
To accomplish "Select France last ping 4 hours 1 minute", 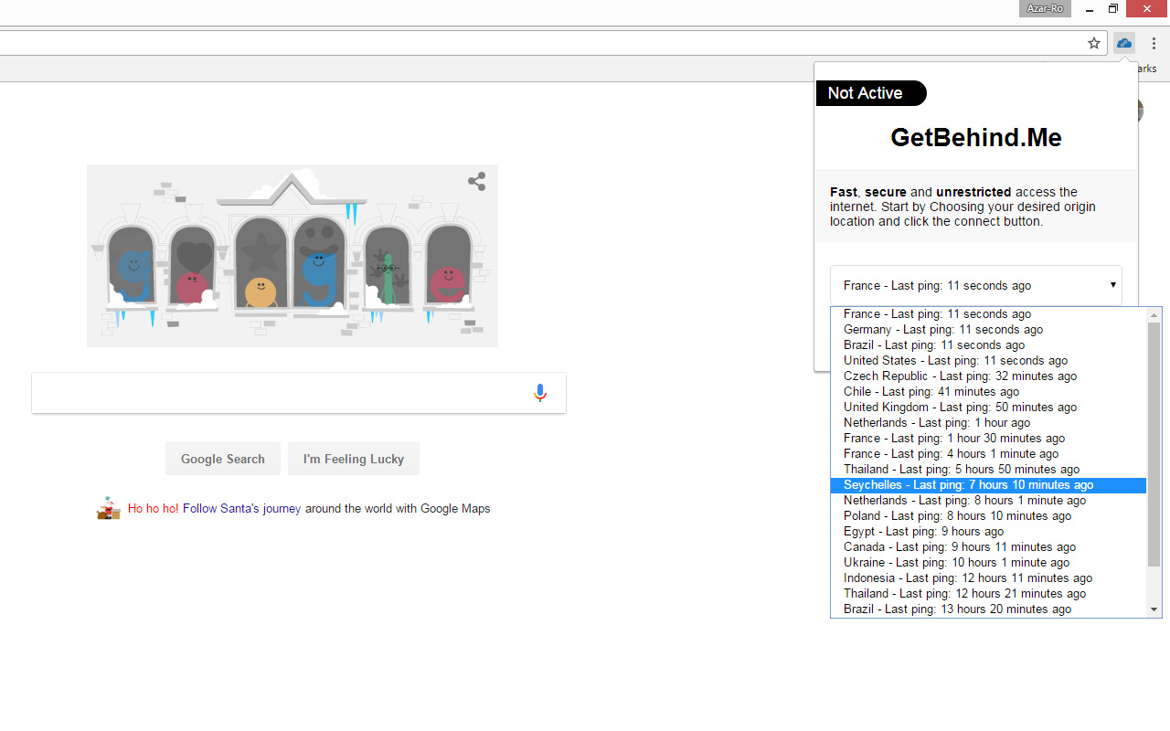I will 988,453.
